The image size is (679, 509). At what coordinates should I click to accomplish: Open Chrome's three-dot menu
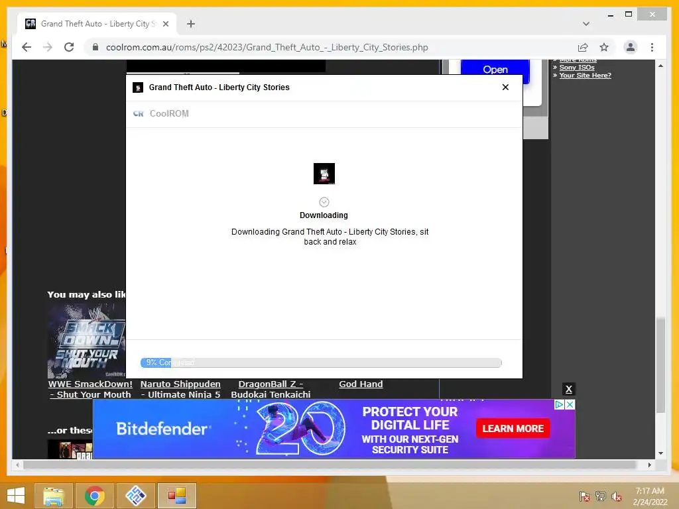[652, 47]
